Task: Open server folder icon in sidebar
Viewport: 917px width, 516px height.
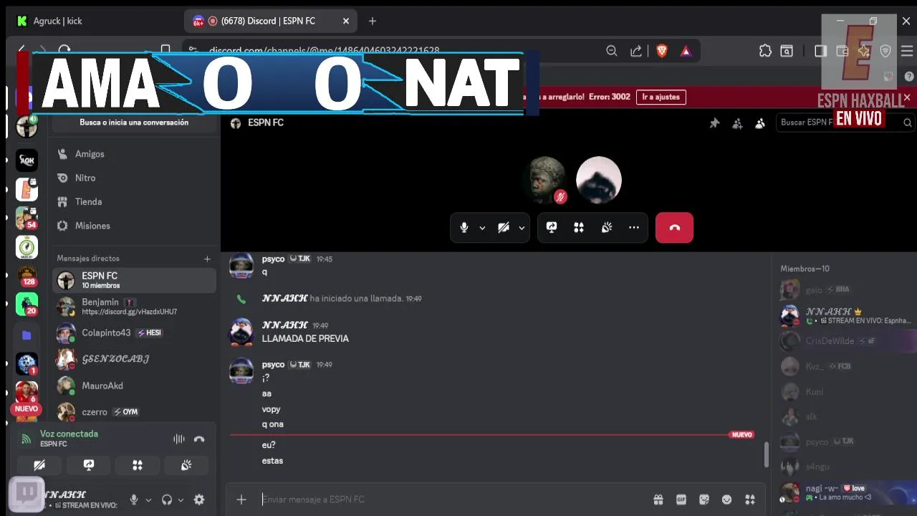Action: pos(27,335)
